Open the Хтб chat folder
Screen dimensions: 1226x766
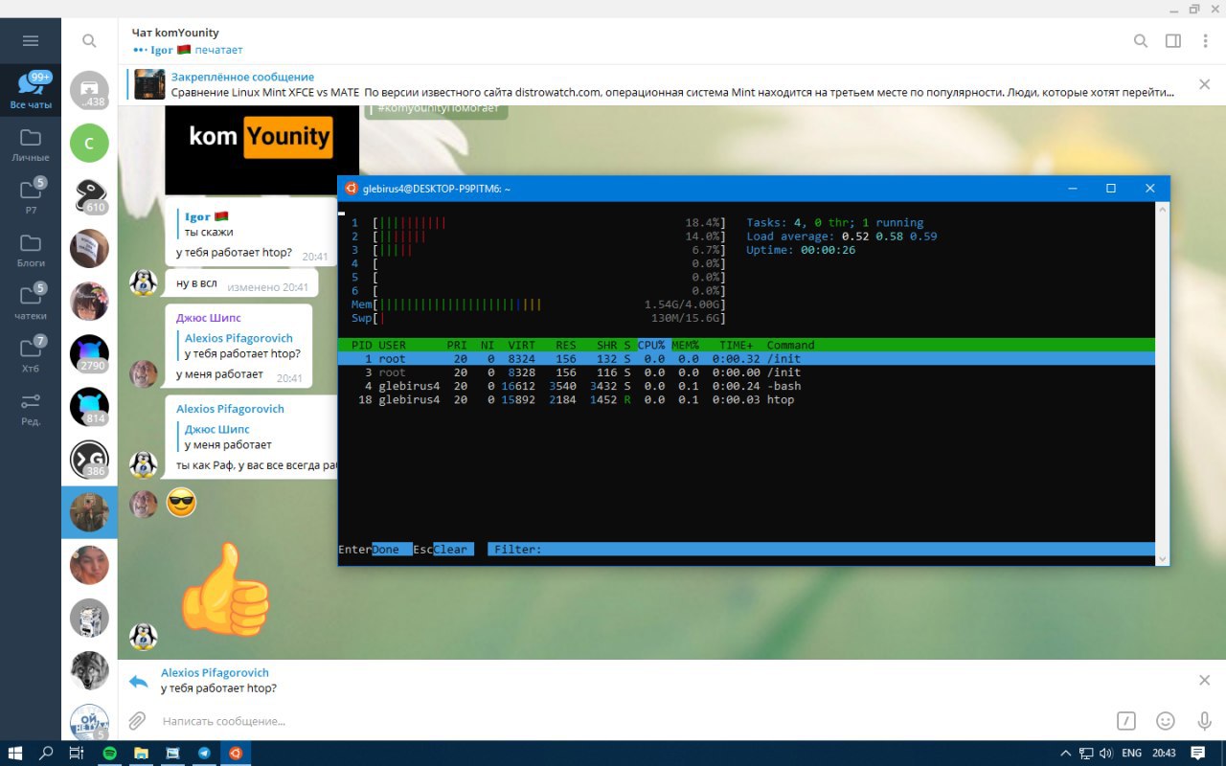(31, 354)
